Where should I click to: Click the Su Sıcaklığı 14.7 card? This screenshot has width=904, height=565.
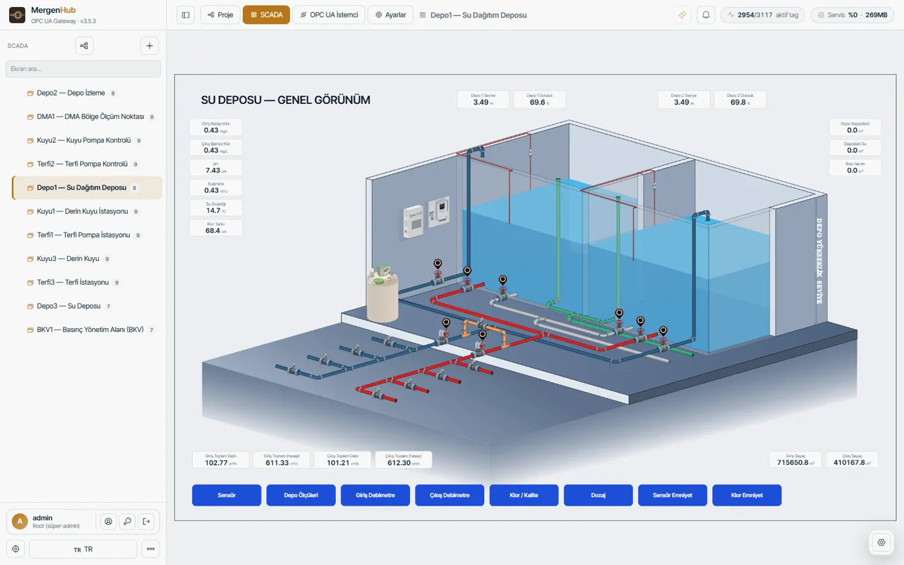[x=216, y=207]
